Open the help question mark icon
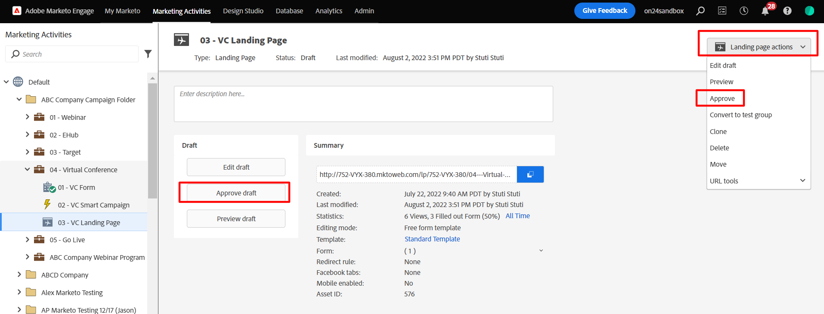The image size is (824, 314). tap(787, 11)
